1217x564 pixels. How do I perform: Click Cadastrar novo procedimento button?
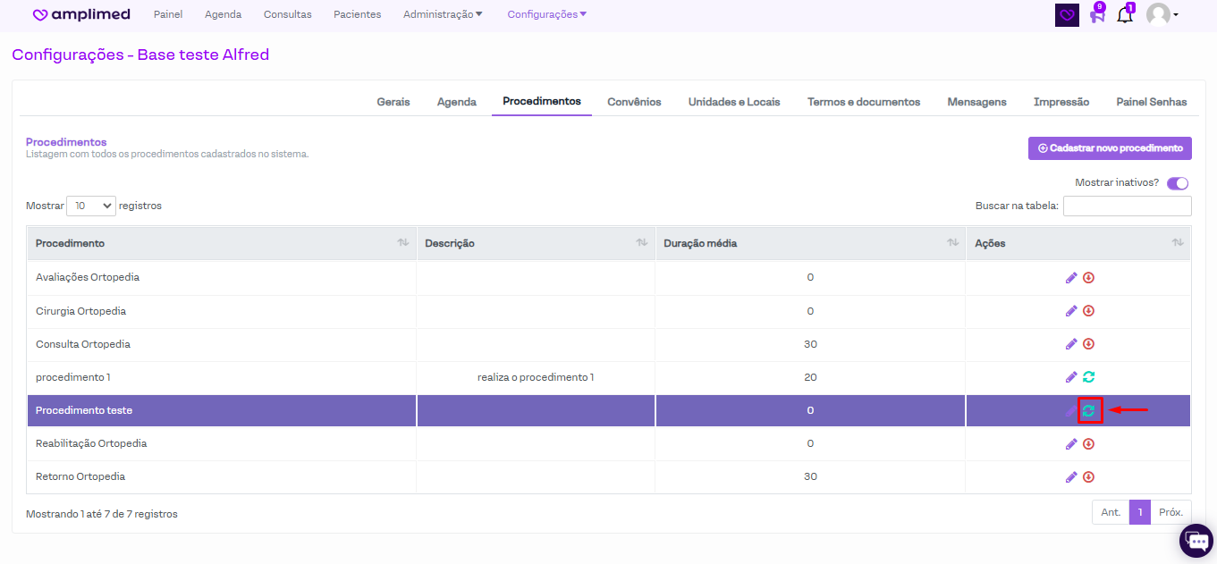1110,148
